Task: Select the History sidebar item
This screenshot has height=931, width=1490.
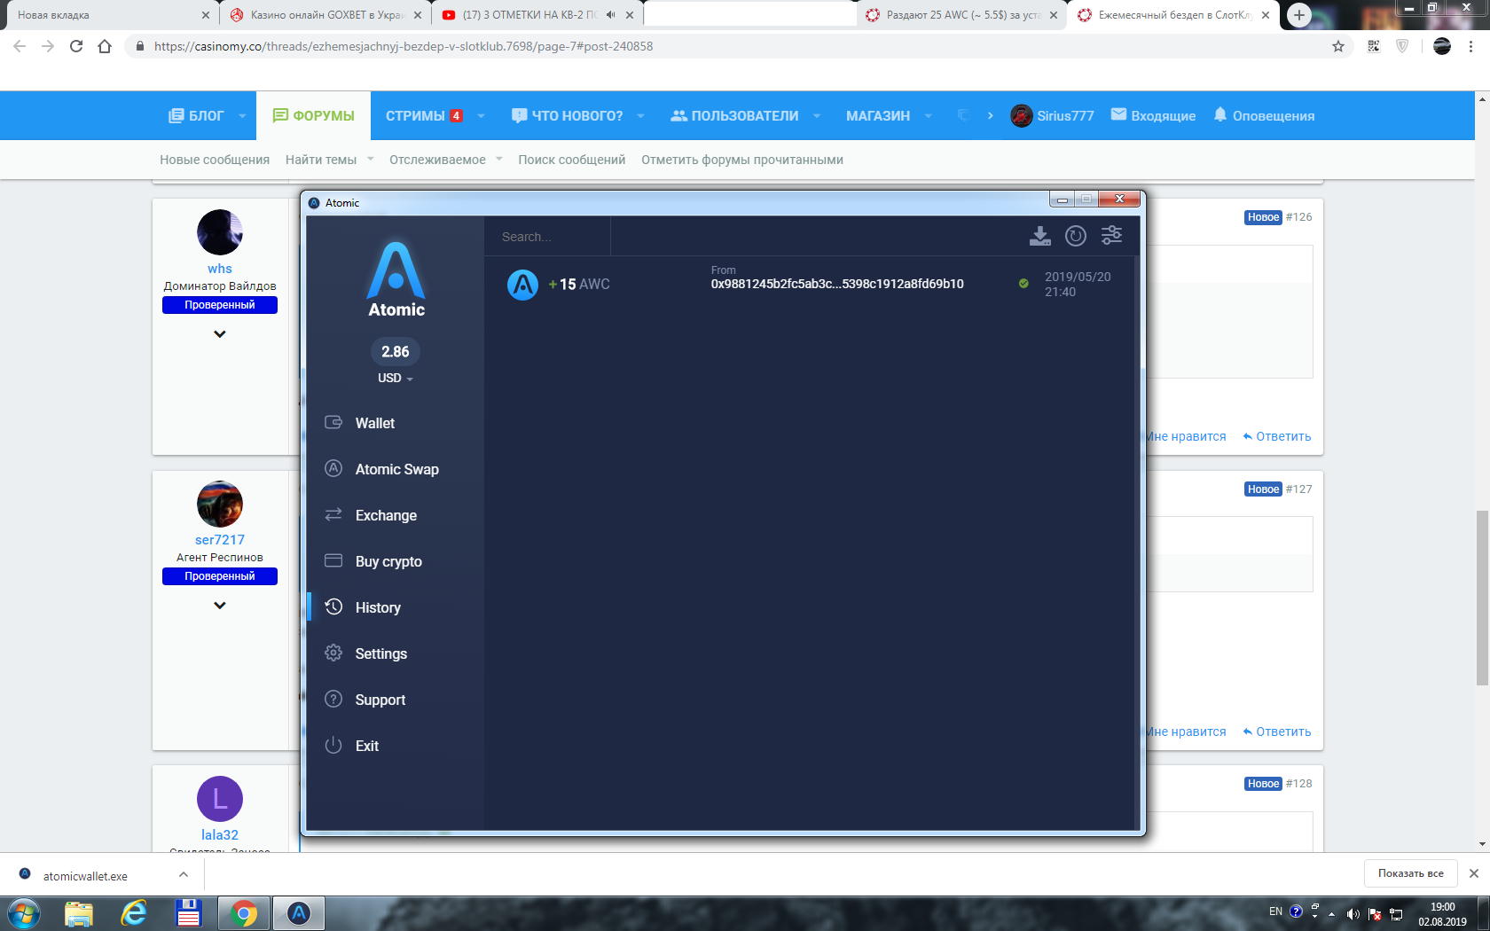Action: point(378,607)
